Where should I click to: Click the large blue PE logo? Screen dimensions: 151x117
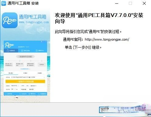10,20
